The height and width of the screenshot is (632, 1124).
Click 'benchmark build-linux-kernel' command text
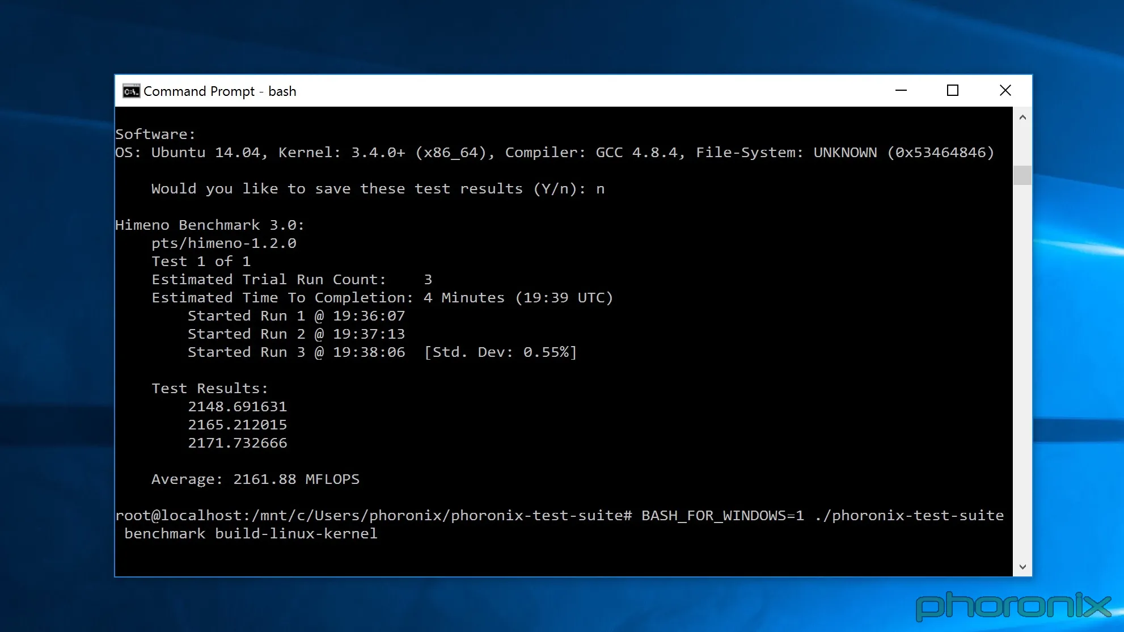(251, 534)
